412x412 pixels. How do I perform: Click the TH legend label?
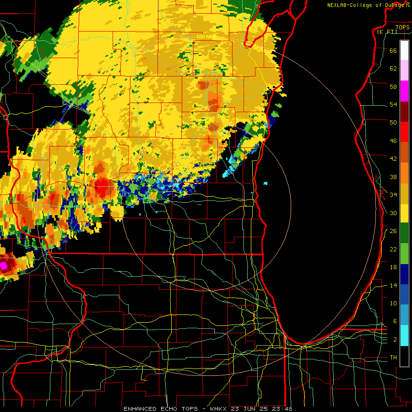[x=393, y=358]
